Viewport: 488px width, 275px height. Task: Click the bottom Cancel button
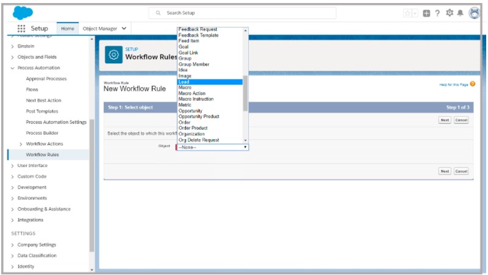[461, 171]
